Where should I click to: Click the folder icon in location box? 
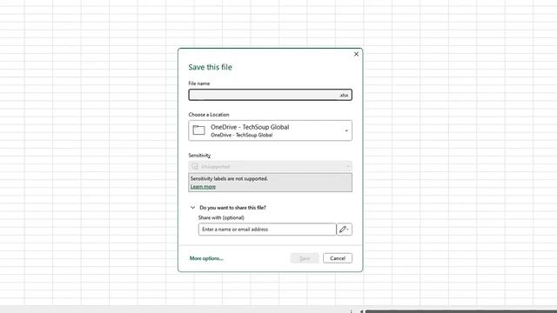(x=199, y=130)
